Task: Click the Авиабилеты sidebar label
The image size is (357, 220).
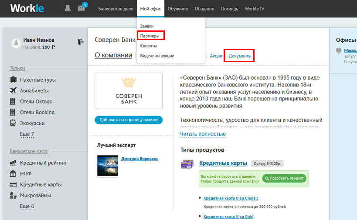Action: (x=34, y=90)
